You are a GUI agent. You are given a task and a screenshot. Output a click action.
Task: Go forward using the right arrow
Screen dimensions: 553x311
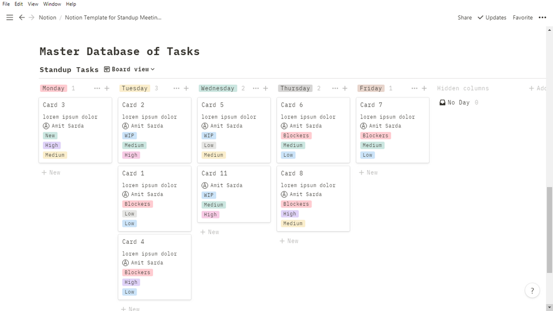(31, 18)
